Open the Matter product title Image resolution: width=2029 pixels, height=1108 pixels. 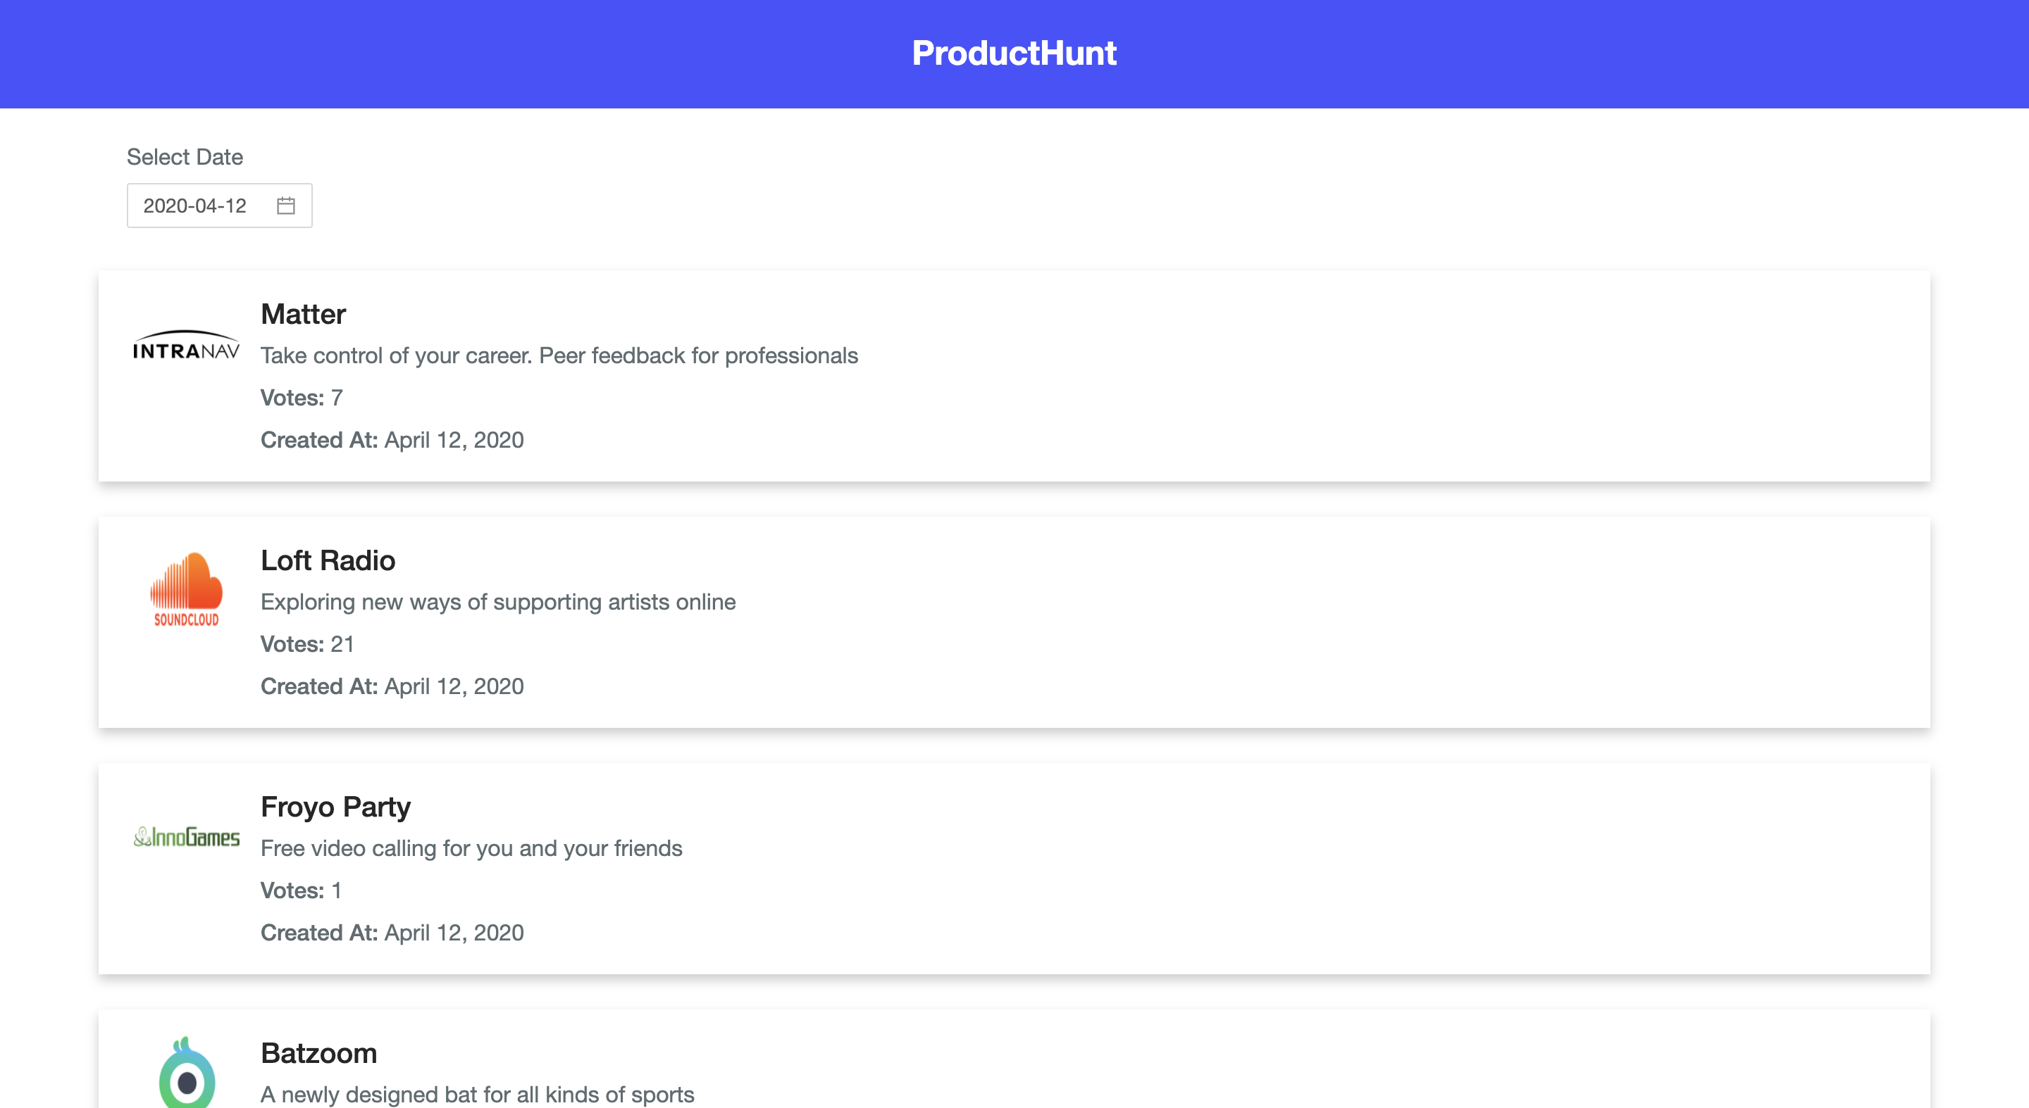[x=303, y=314]
